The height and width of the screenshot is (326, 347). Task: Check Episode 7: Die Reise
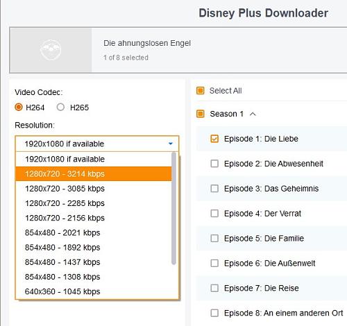pos(214,289)
